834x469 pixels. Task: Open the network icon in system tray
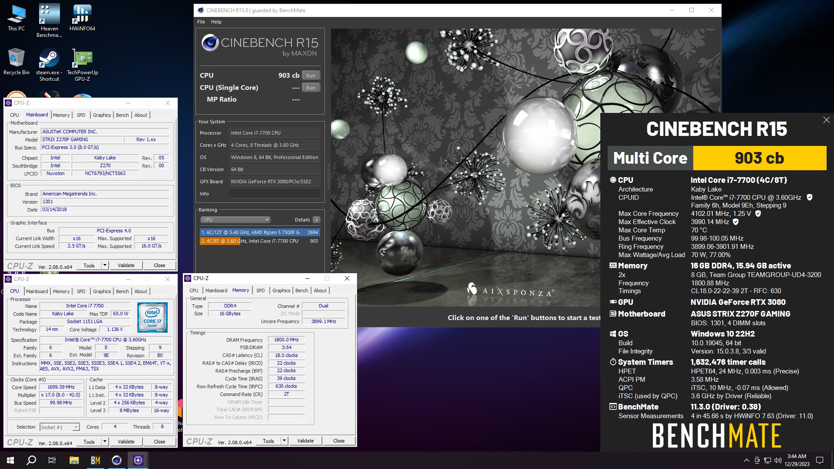tap(768, 460)
